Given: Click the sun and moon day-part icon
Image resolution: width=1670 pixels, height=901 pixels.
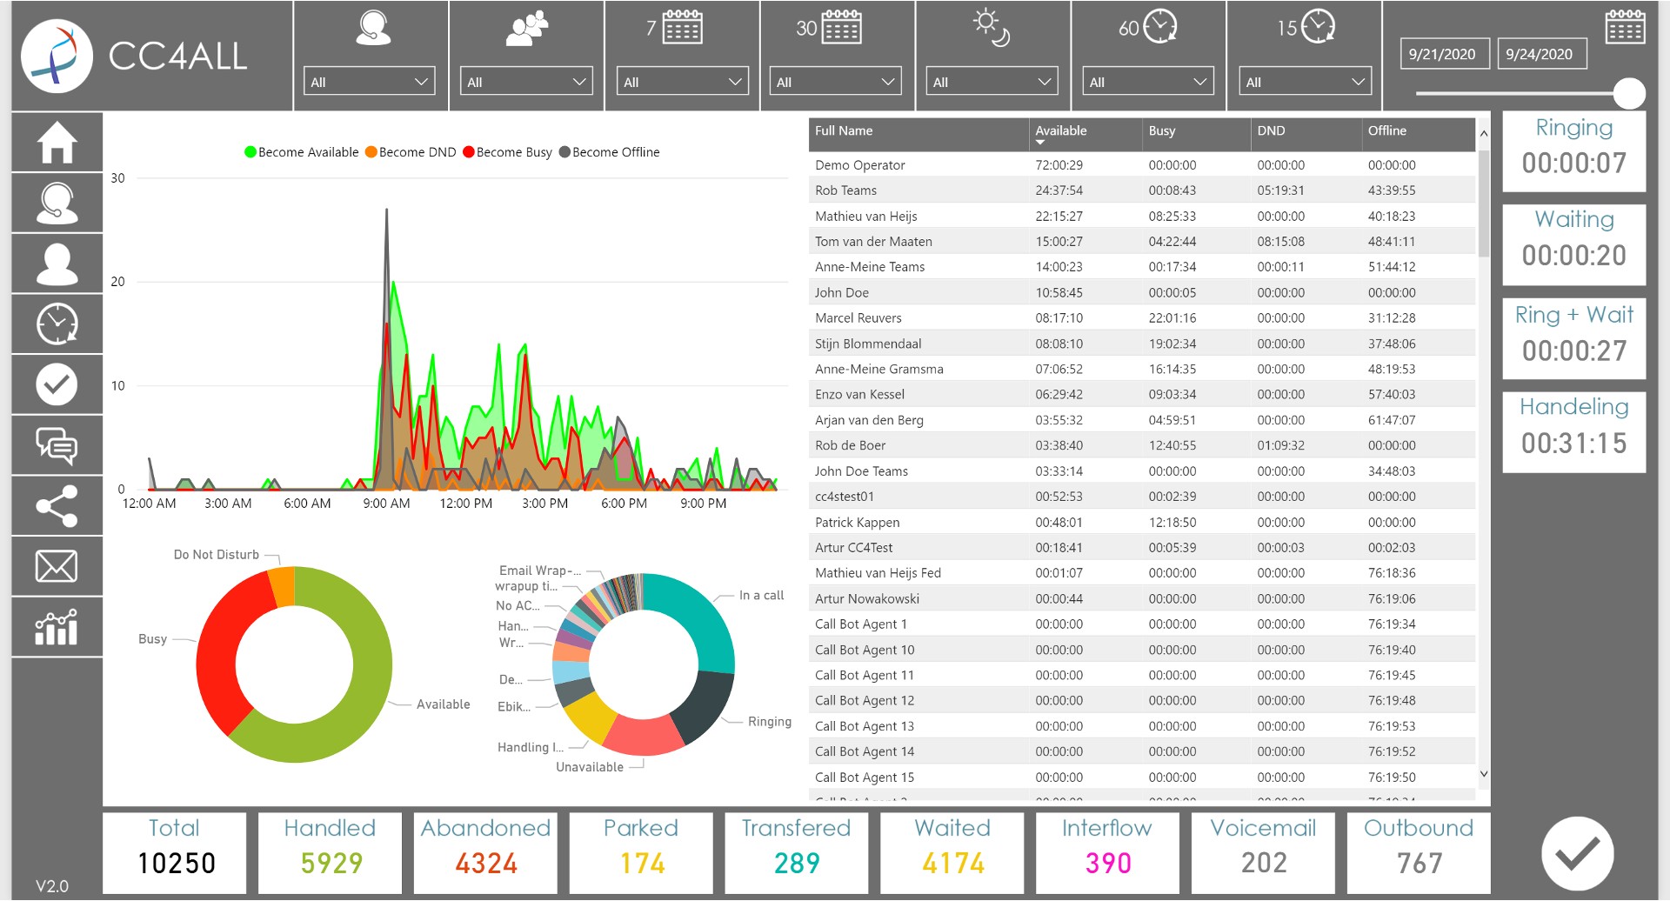Looking at the screenshot, I should pos(992,28).
